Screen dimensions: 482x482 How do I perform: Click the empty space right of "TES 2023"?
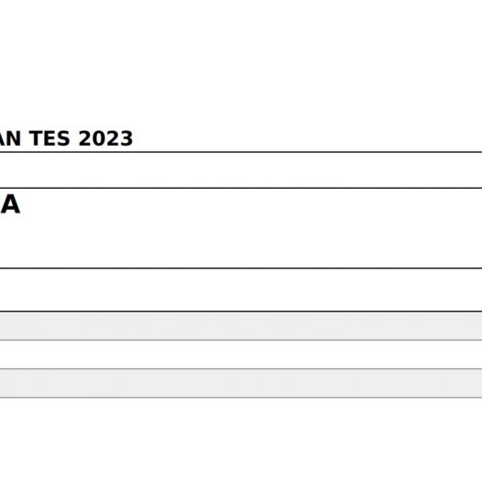307,138
